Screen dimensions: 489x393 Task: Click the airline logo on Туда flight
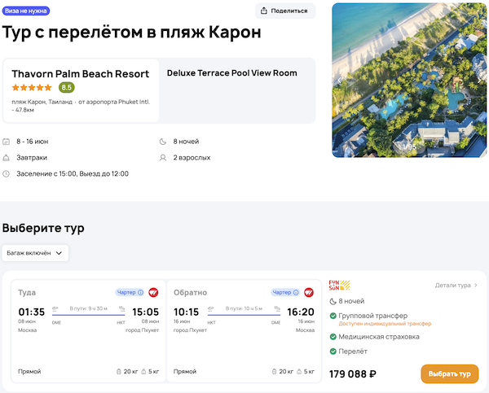pos(153,292)
